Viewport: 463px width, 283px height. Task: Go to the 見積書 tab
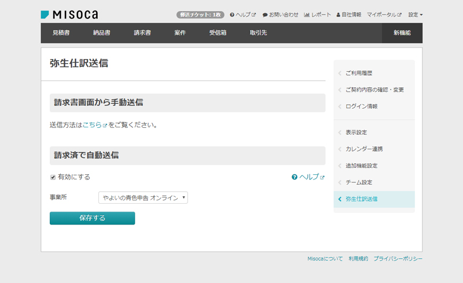(61, 33)
